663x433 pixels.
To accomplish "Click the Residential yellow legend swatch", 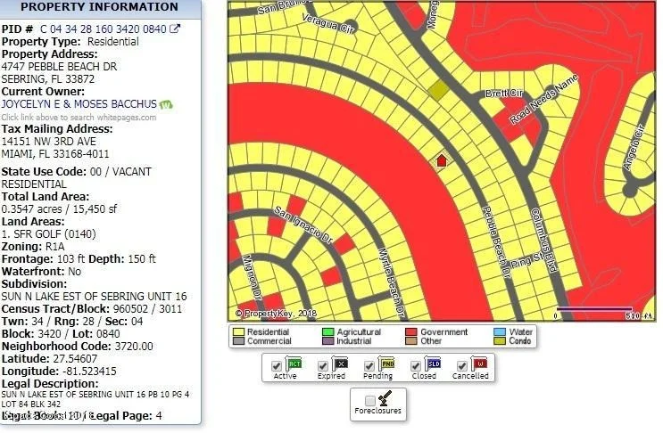I will click(x=238, y=332).
